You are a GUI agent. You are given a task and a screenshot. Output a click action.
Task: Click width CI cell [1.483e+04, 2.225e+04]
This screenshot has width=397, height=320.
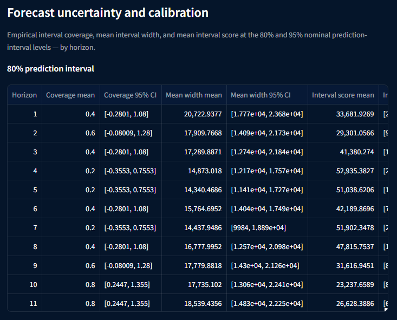pyautogui.click(x=267, y=303)
